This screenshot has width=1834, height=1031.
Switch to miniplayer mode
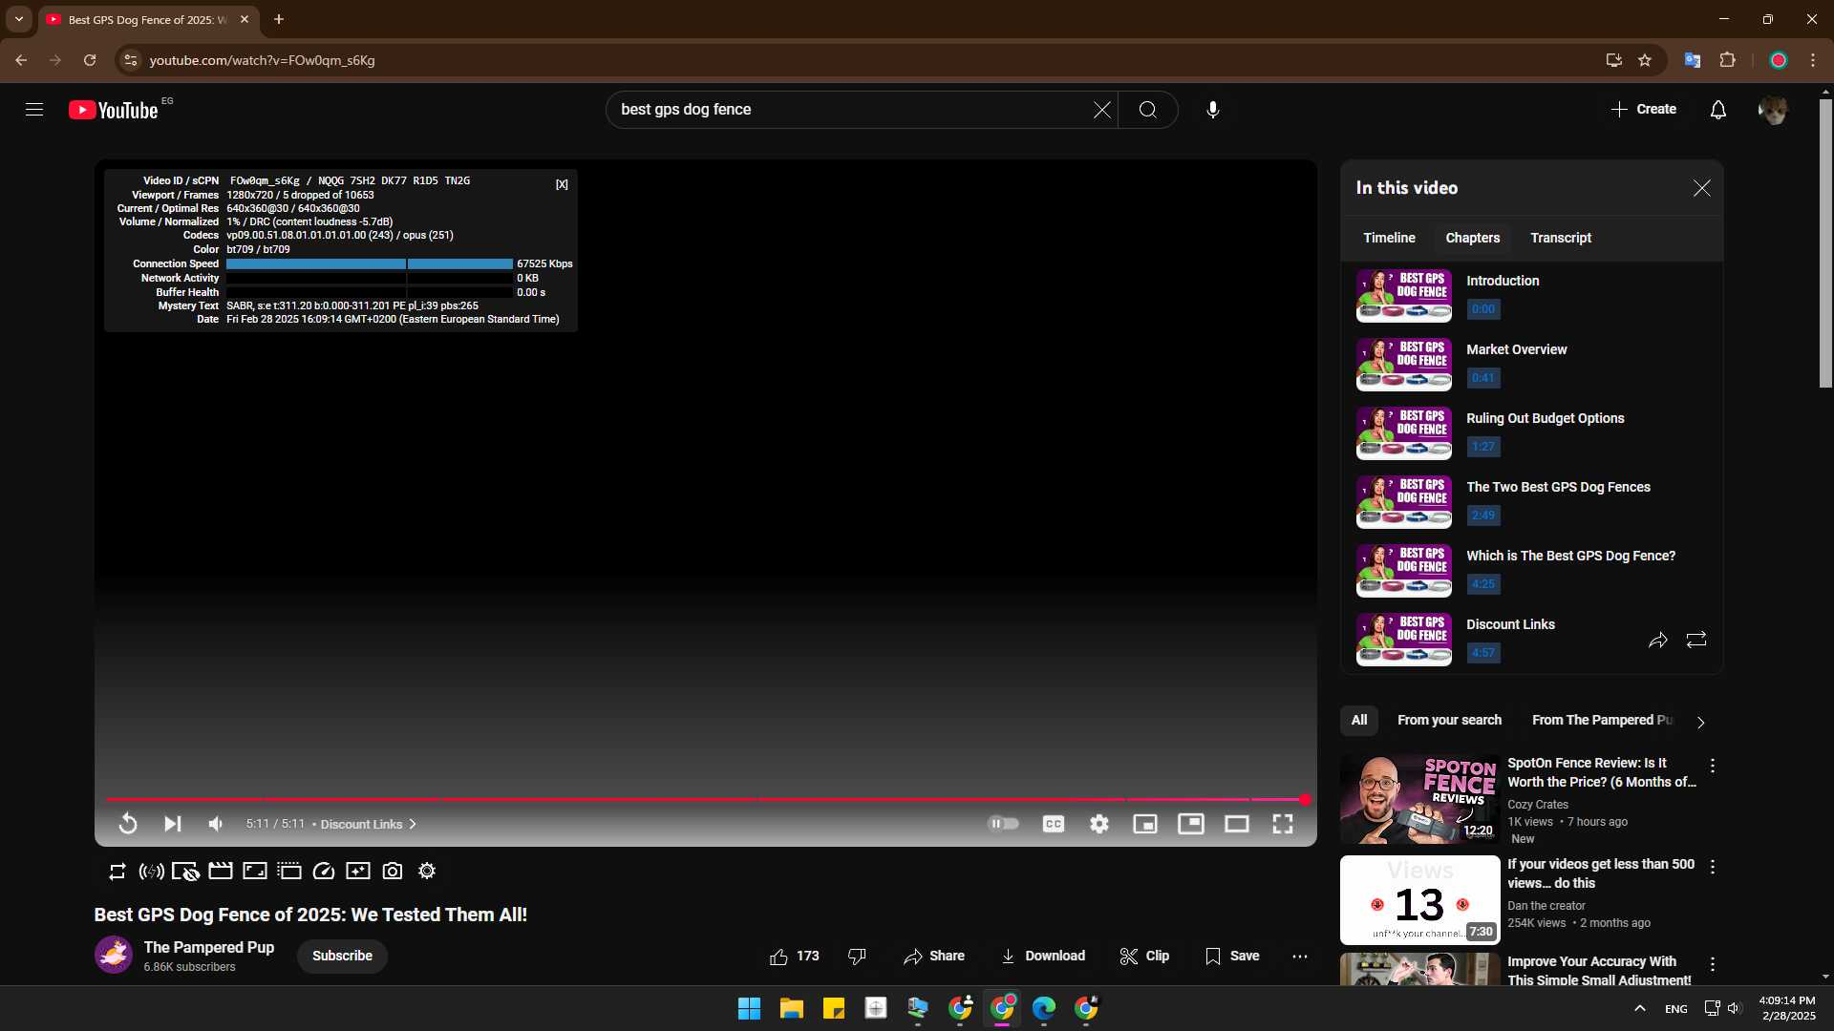(1145, 824)
